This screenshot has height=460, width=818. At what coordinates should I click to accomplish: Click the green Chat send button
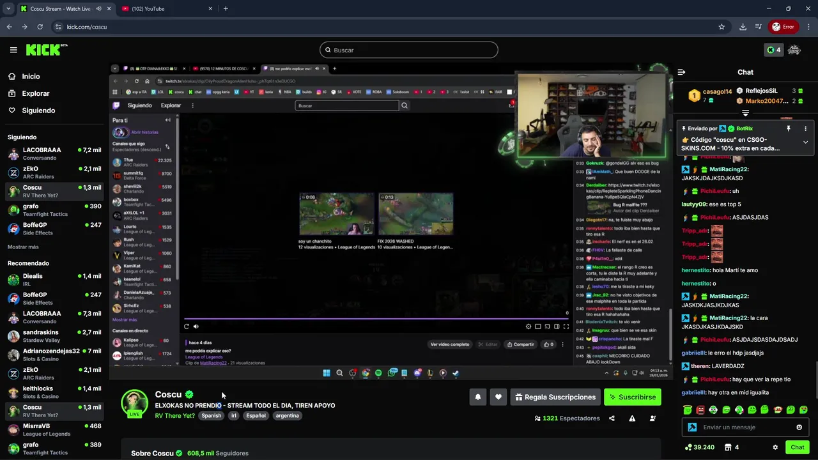tap(797, 447)
